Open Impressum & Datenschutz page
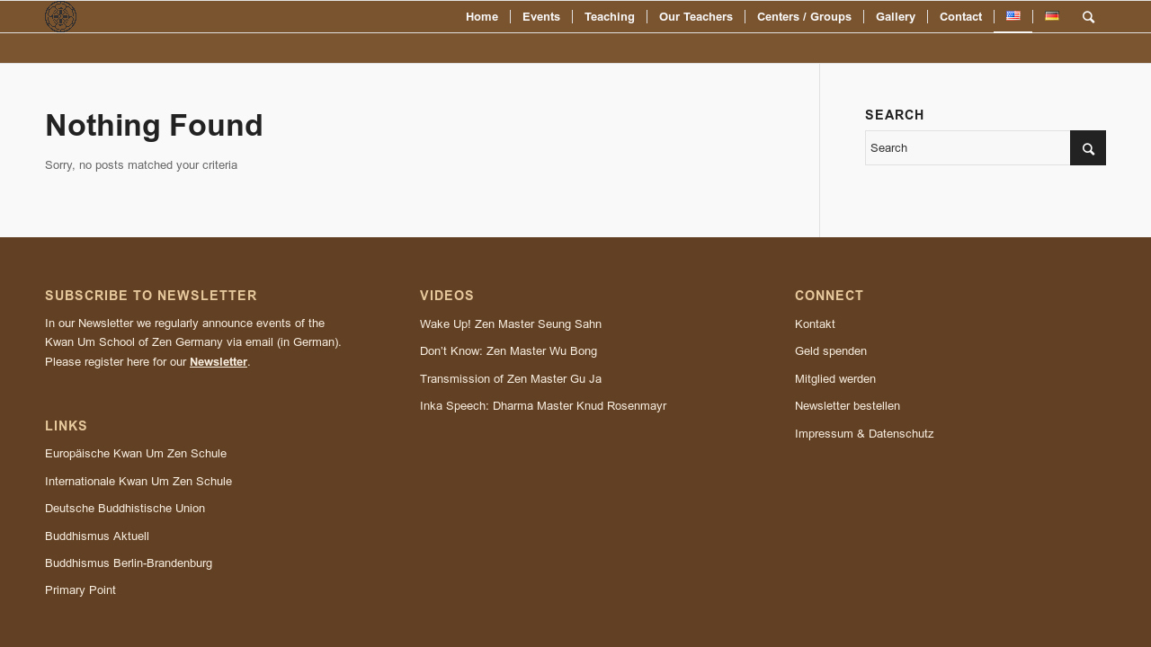The image size is (1151, 647). click(x=863, y=434)
